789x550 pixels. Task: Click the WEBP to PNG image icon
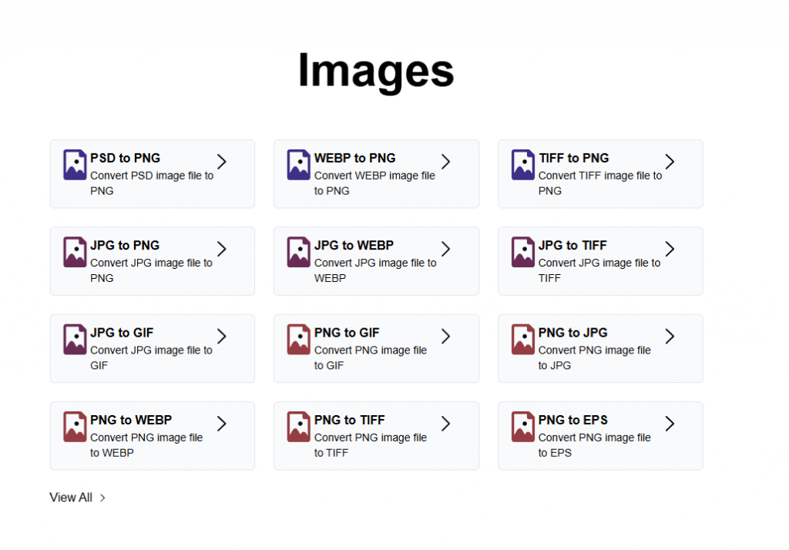[299, 165]
